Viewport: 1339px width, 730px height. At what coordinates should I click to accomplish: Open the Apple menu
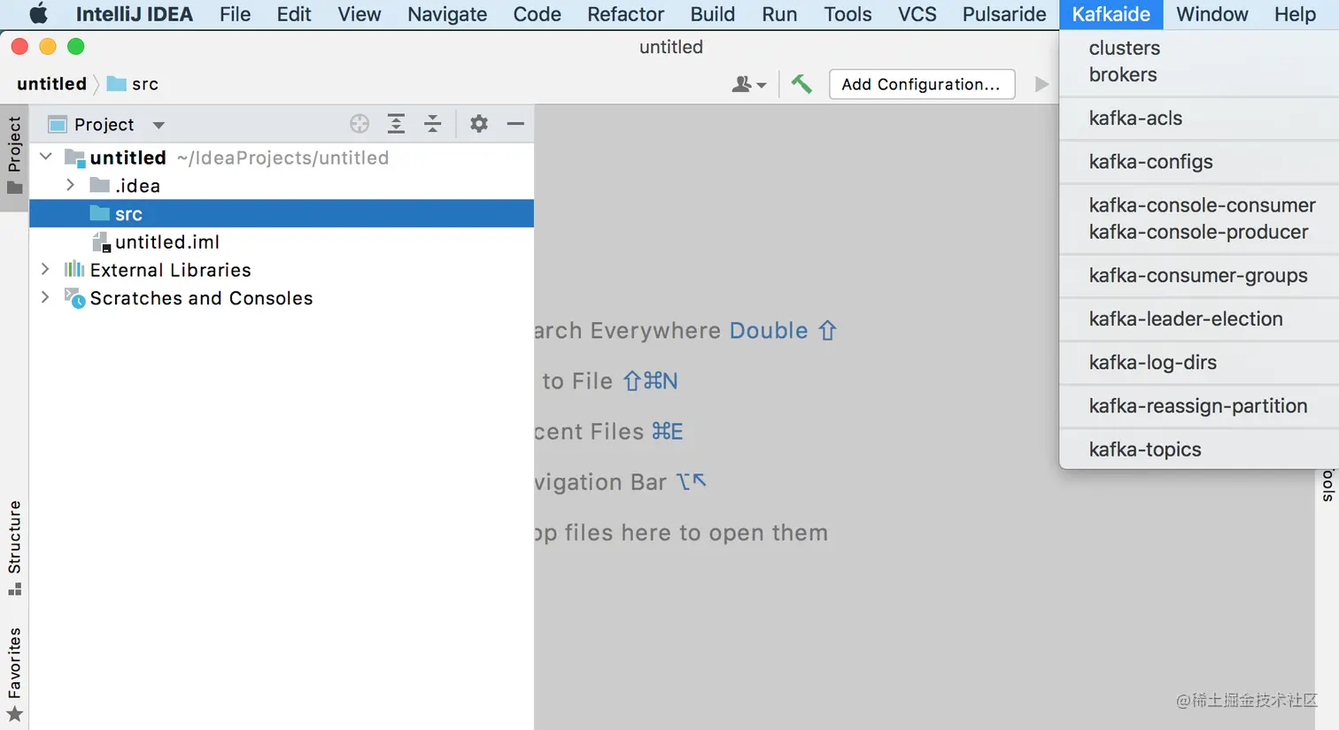(x=38, y=14)
